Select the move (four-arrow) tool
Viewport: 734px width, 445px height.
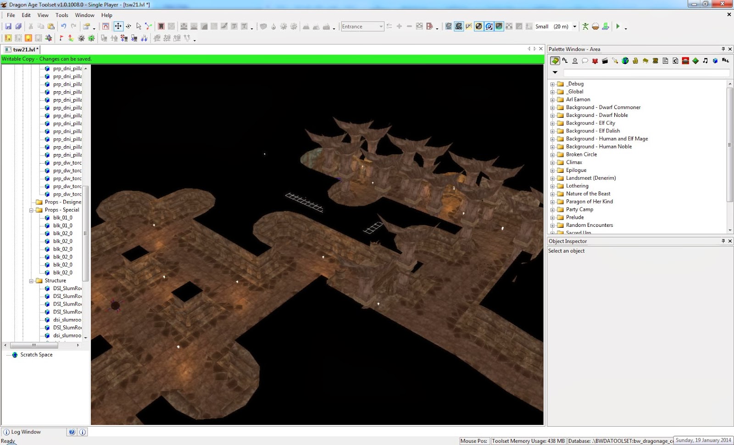click(x=118, y=27)
